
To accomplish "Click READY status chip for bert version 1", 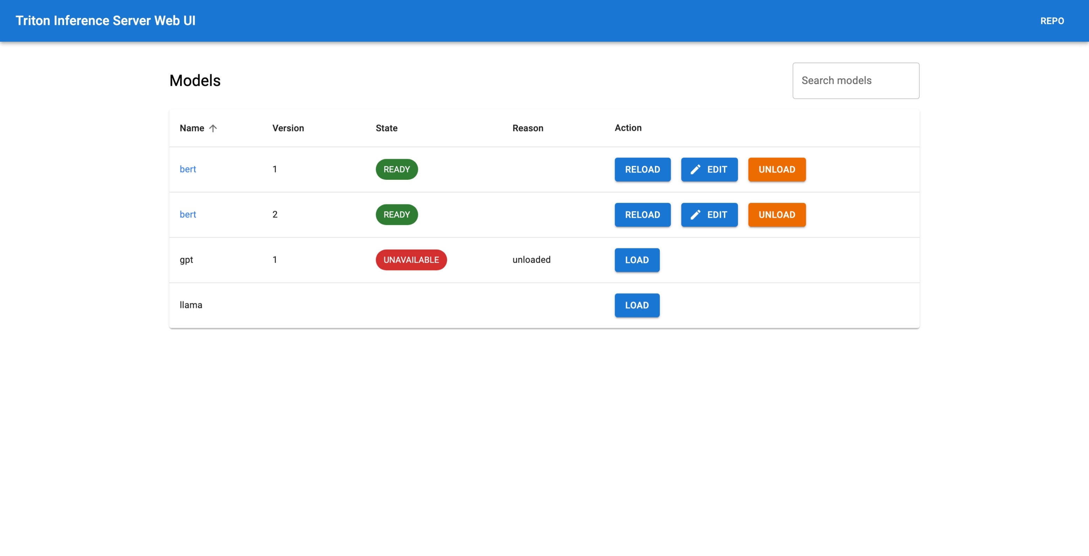I will click(x=396, y=170).
